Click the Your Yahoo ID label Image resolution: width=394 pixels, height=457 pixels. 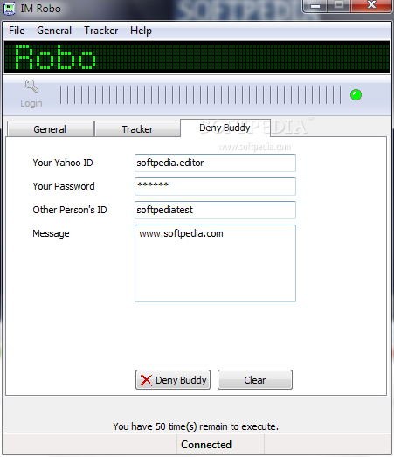pyautogui.click(x=63, y=163)
